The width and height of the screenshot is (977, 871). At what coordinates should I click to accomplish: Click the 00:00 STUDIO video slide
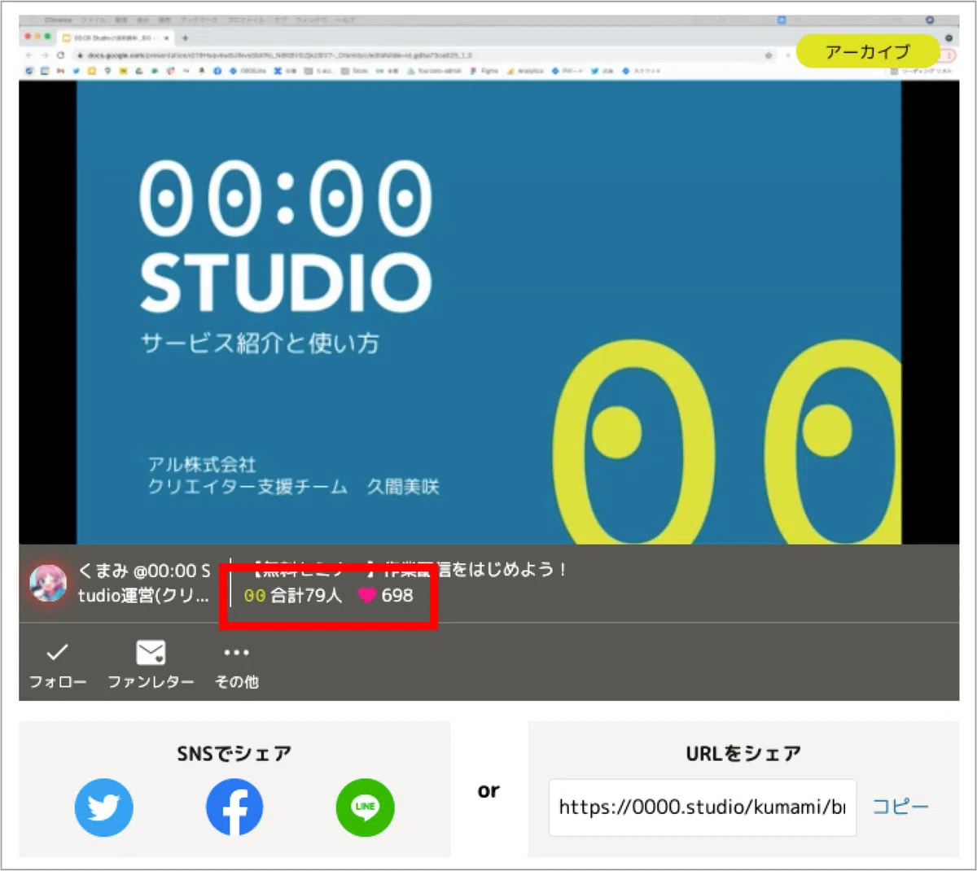point(488,313)
